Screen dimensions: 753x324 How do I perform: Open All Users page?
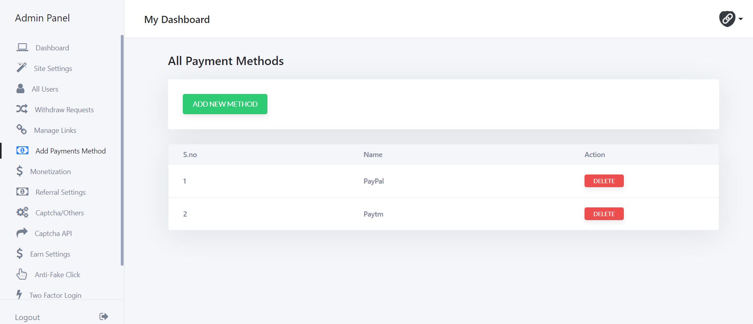point(45,89)
